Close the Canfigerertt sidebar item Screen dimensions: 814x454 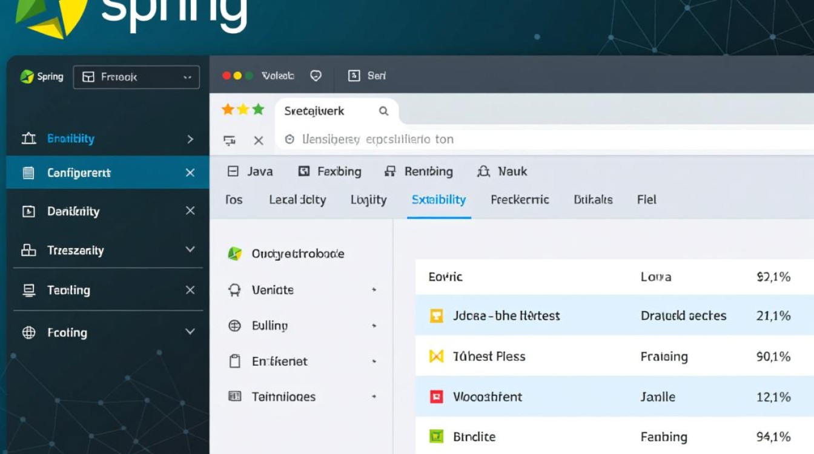click(x=190, y=173)
